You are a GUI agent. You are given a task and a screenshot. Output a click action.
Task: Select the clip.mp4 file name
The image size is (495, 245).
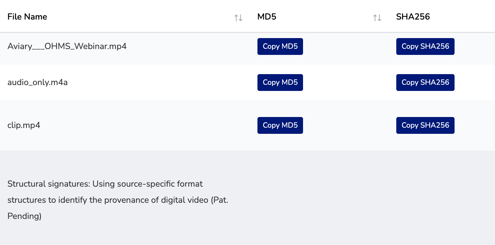[24, 125]
